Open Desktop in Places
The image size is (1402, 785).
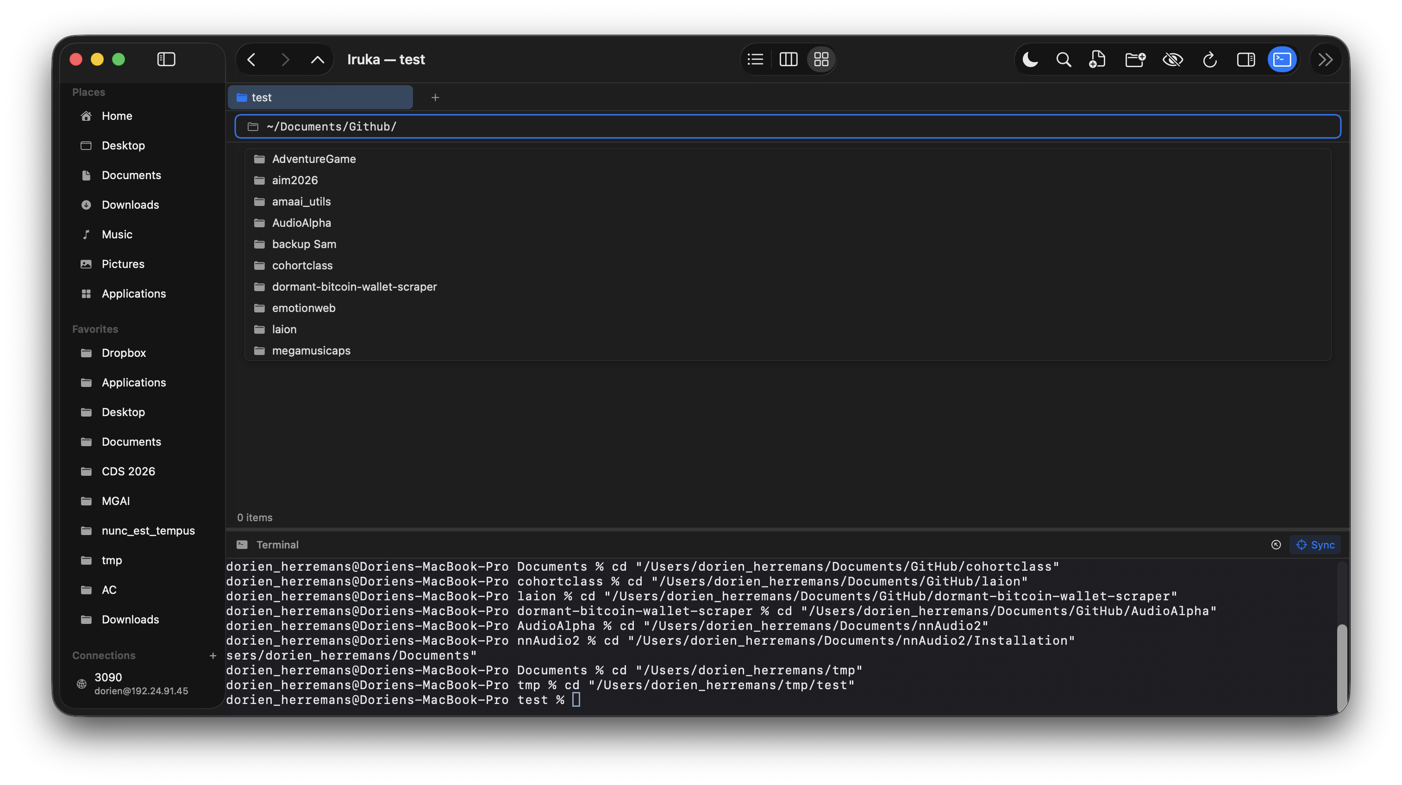click(143, 145)
